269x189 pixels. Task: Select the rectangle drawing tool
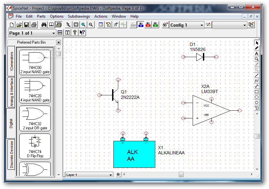[x=257, y=91]
